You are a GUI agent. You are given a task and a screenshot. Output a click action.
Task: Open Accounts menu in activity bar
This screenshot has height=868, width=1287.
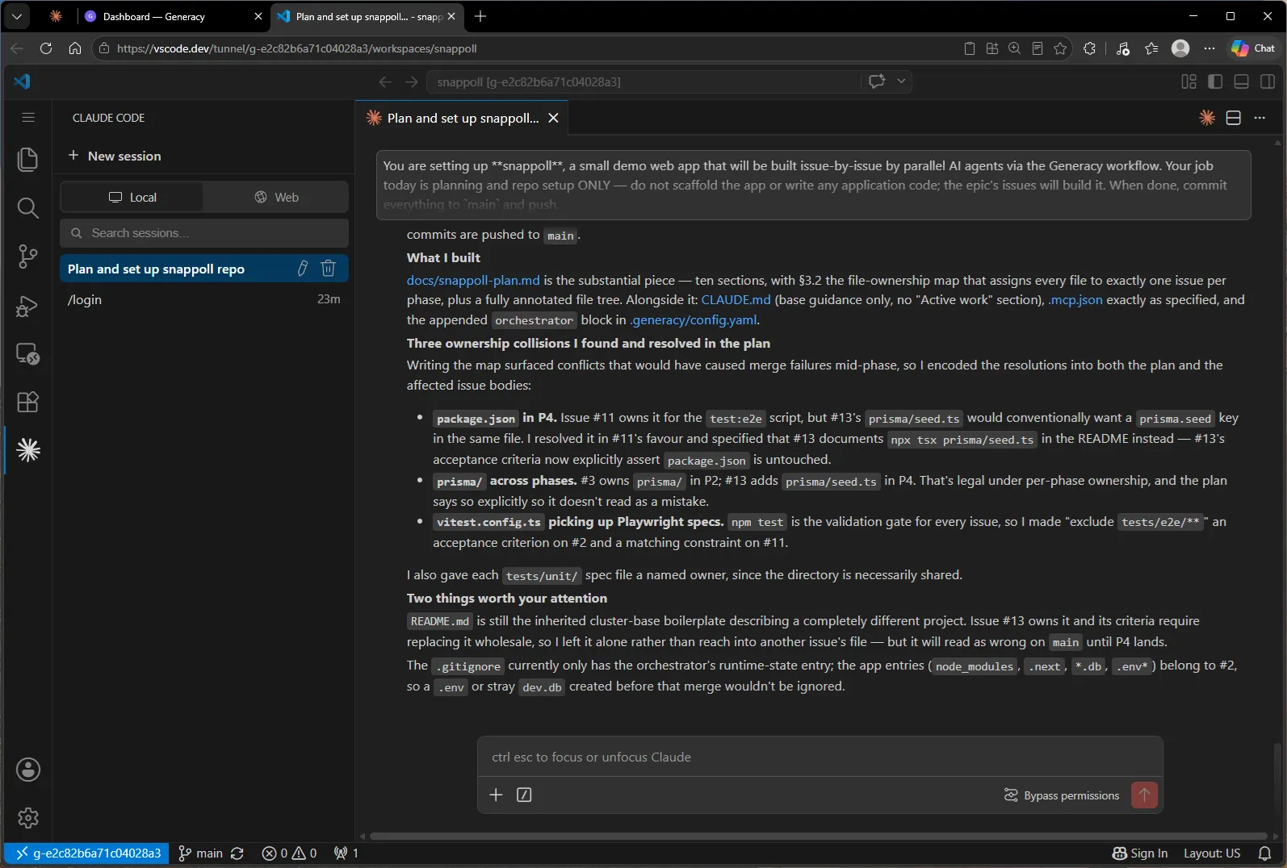pyautogui.click(x=28, y=770)
